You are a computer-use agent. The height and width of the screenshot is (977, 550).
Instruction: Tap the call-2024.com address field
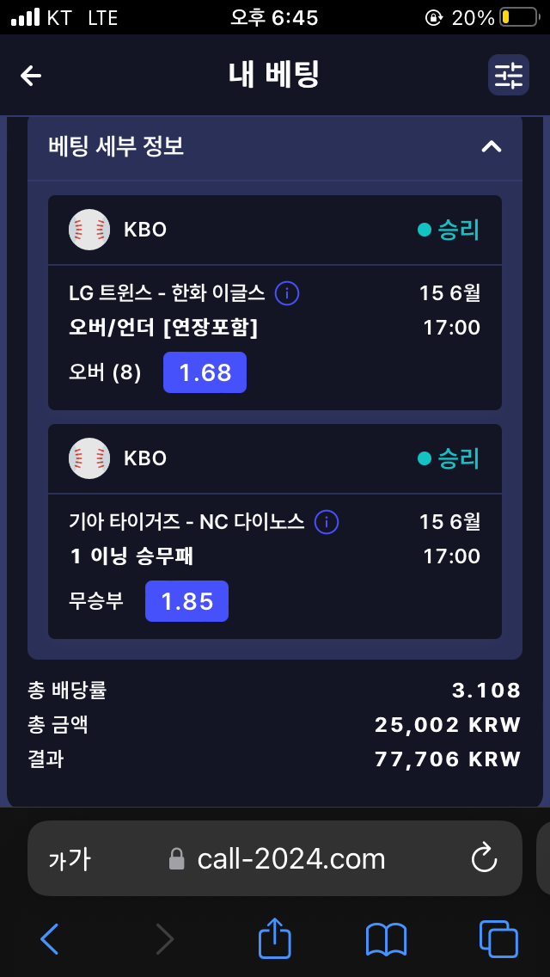pyautogui.click(x=290, y=859)
